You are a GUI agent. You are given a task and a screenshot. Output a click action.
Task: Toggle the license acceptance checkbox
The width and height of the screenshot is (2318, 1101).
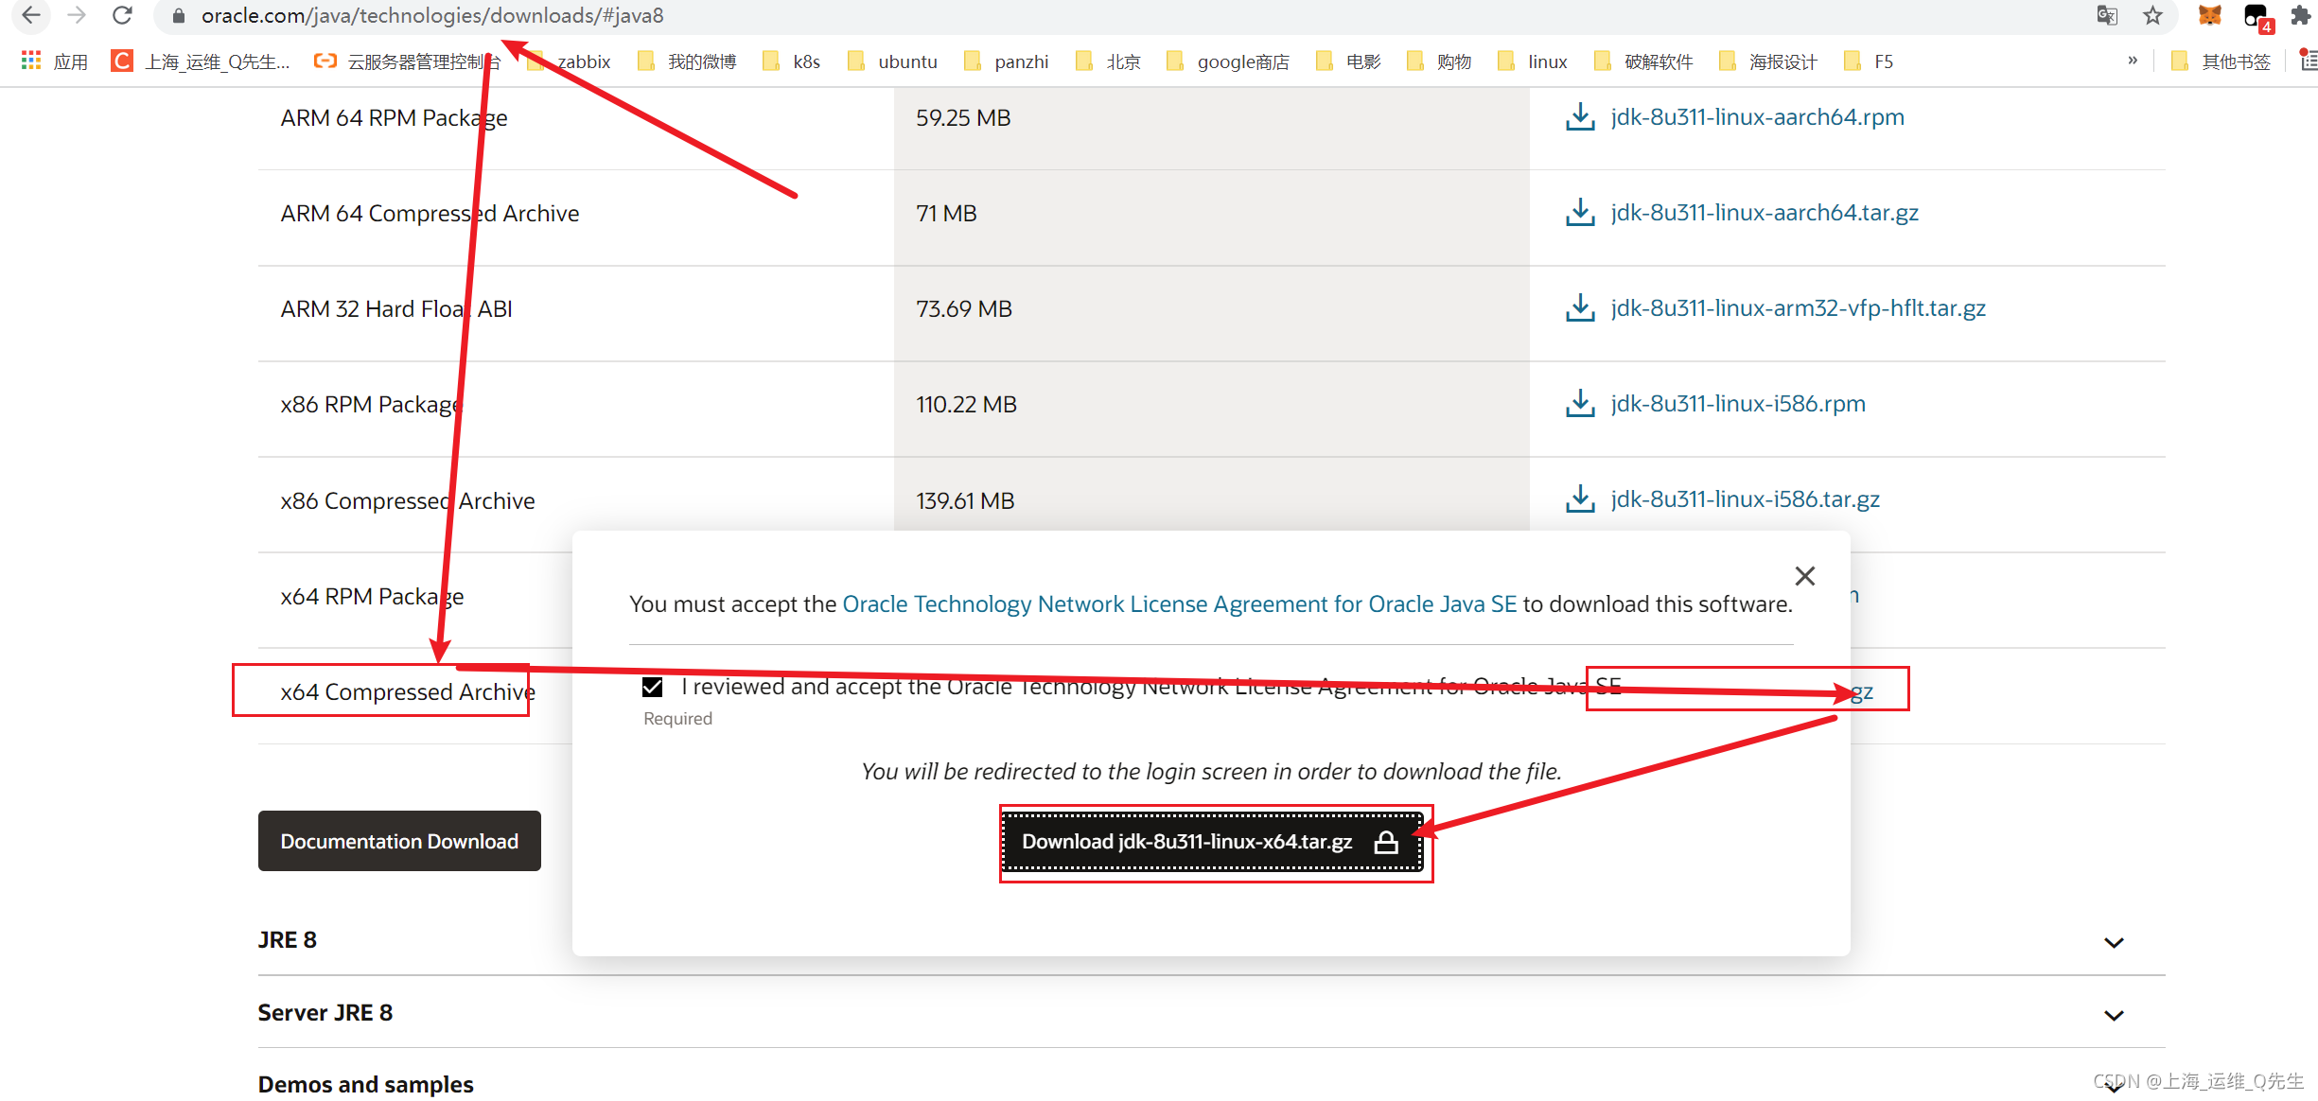click(652, 687)
